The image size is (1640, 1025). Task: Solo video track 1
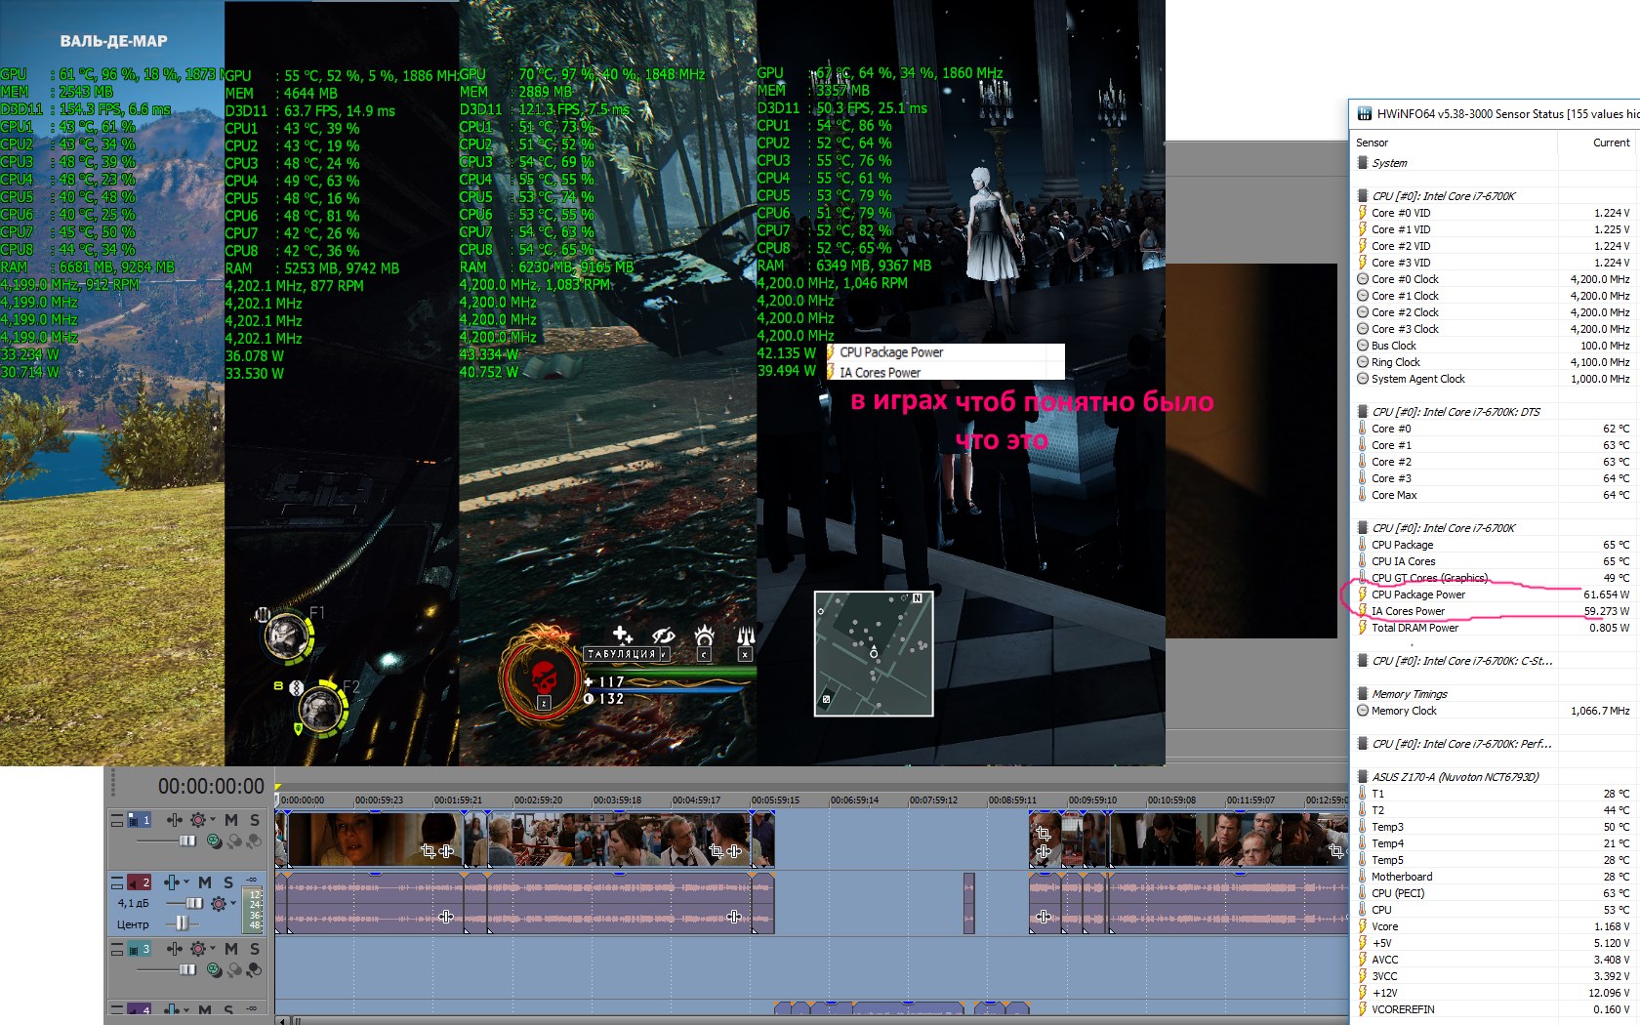click(x=255, y=820)
